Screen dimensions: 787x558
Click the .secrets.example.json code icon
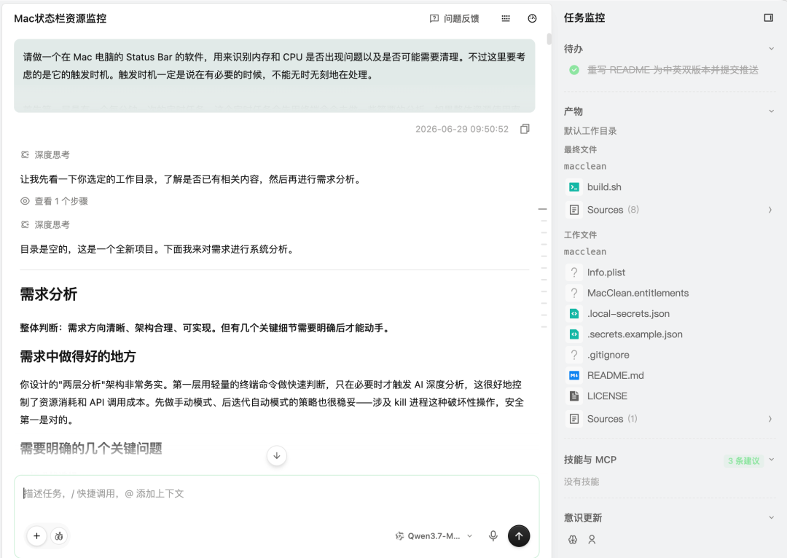[574, 334]
